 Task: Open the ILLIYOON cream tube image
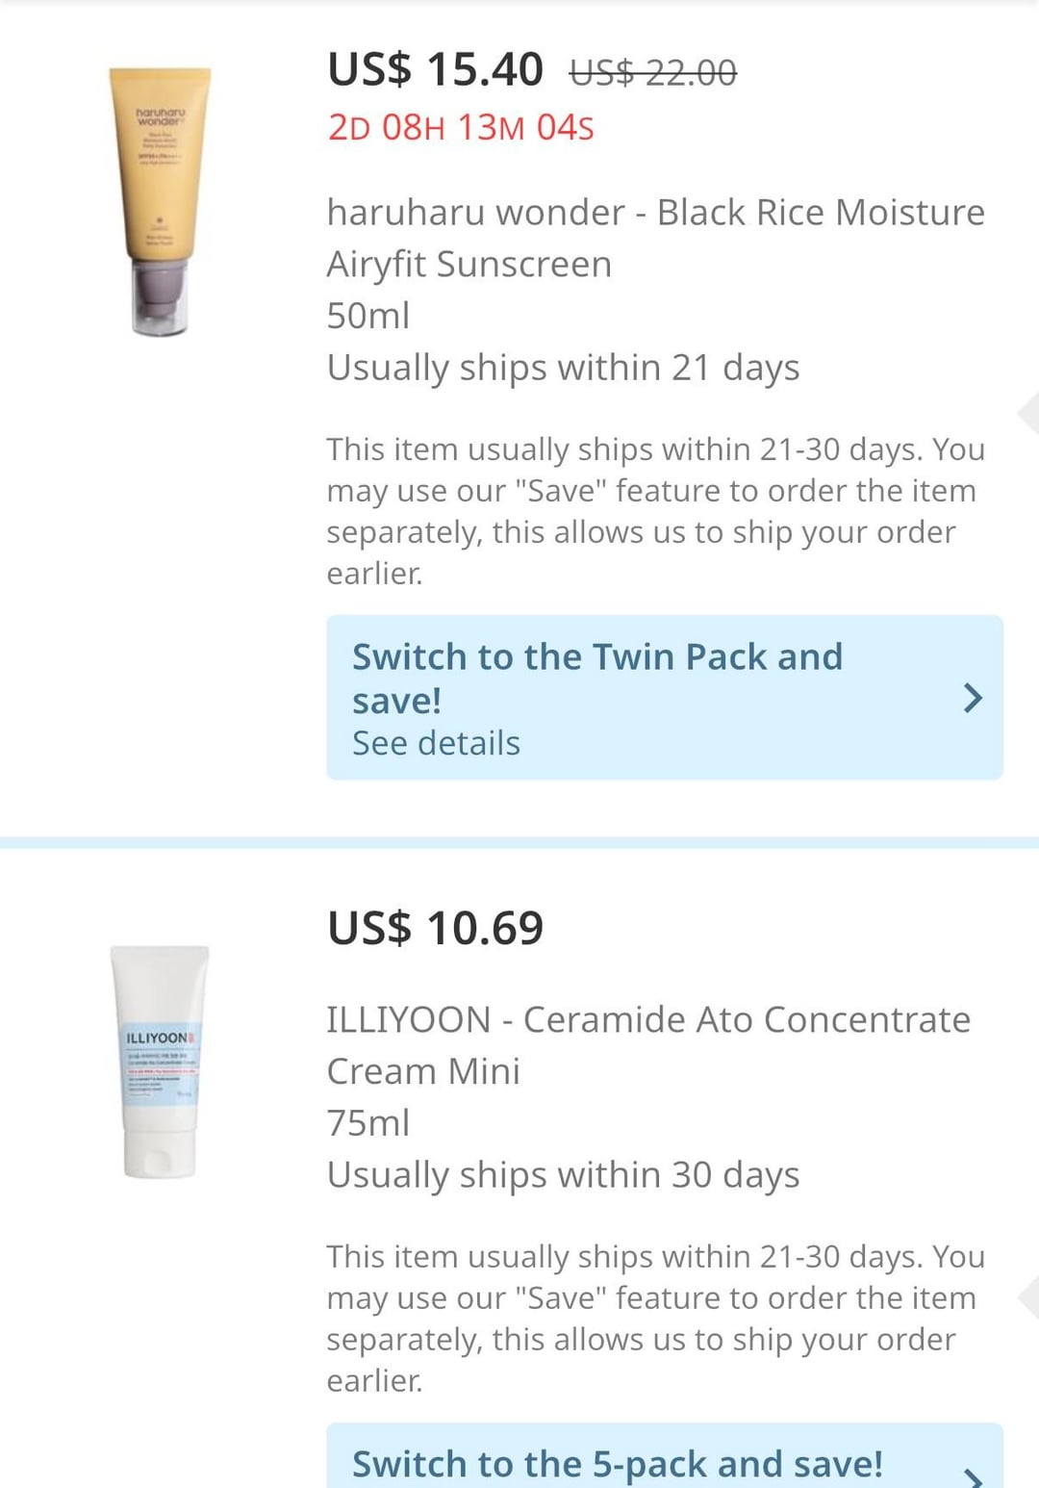160,1062
